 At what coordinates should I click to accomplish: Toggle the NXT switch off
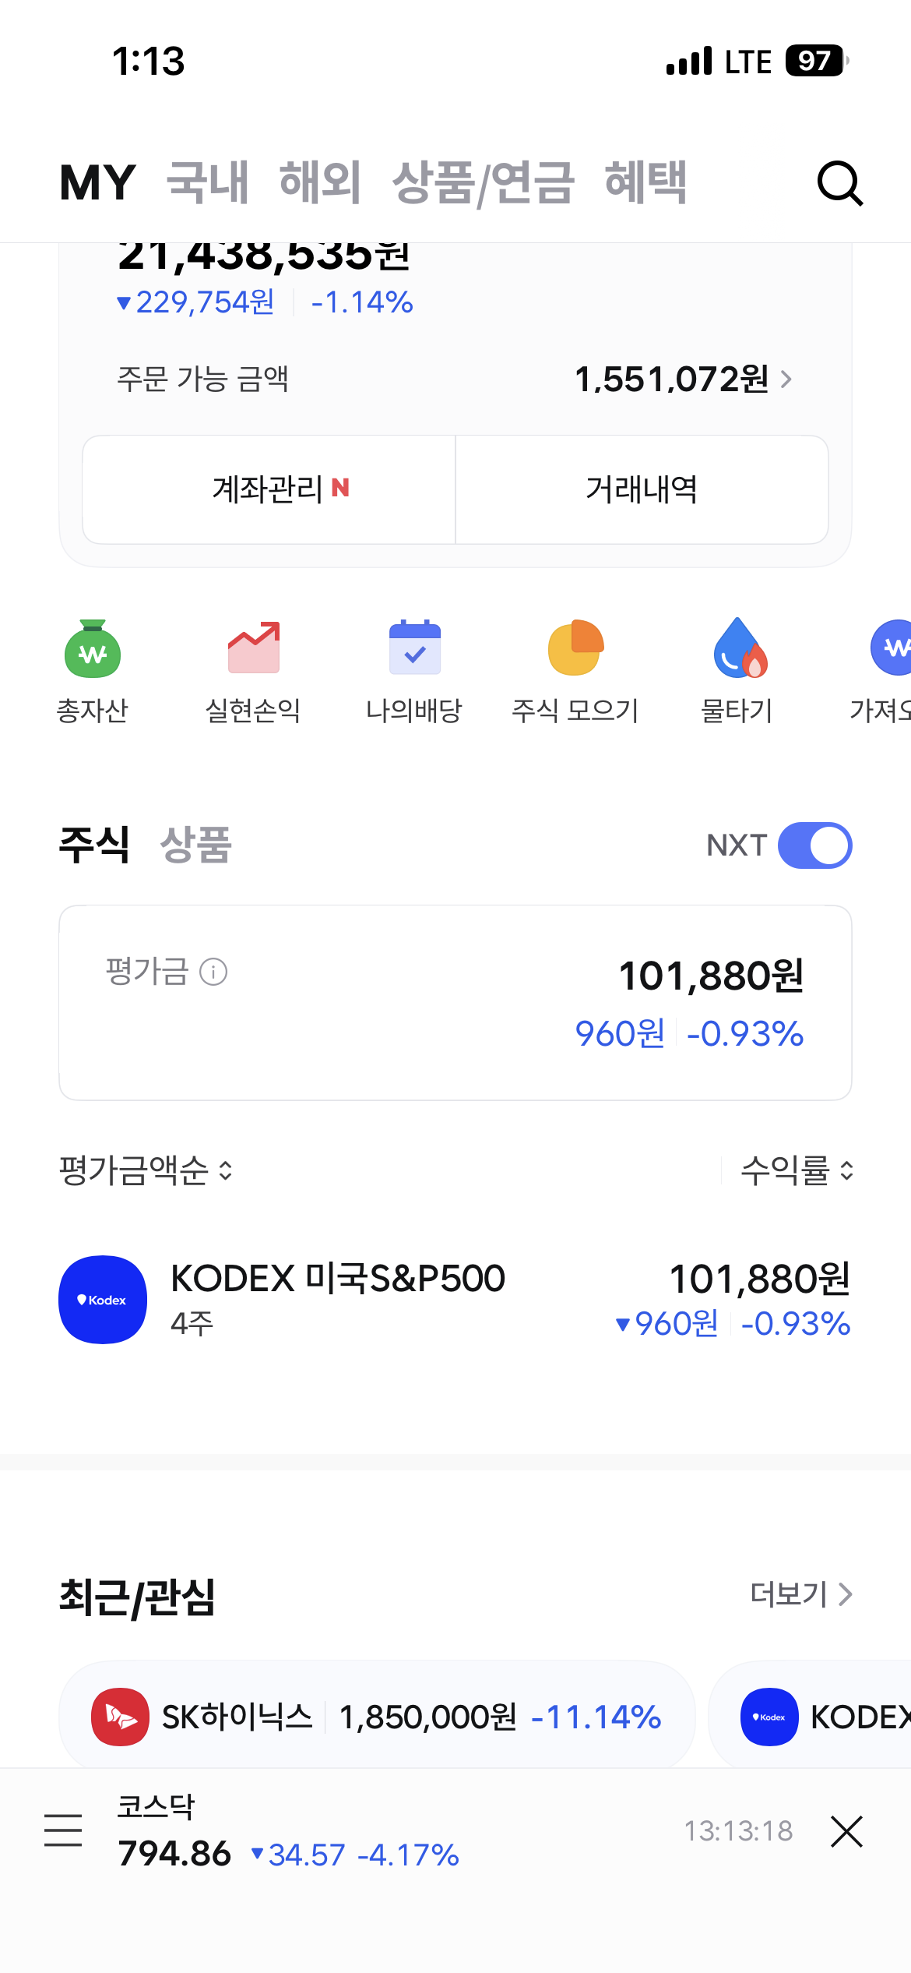click(814, 845)
